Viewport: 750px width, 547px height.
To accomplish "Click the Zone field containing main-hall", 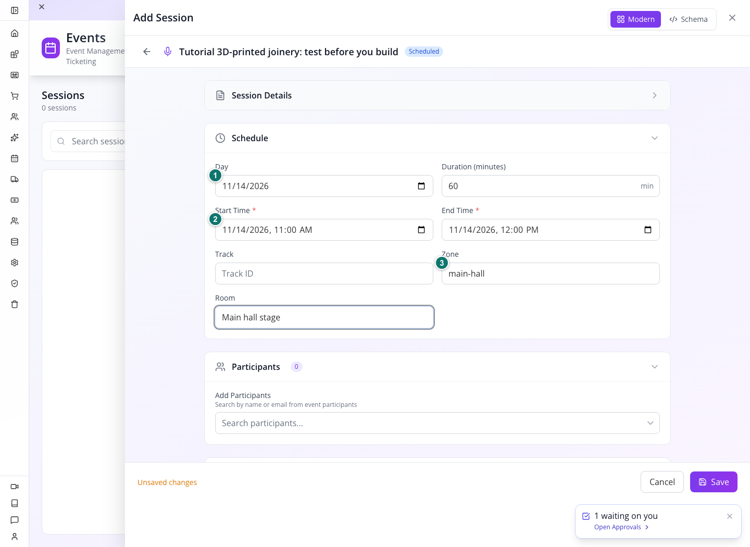I will coord(551,273).
